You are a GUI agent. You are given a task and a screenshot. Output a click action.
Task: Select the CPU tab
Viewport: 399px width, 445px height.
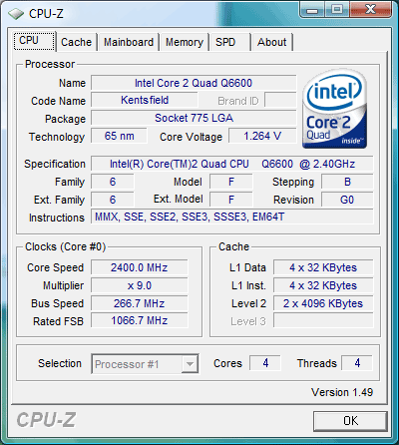click(34, 41)
